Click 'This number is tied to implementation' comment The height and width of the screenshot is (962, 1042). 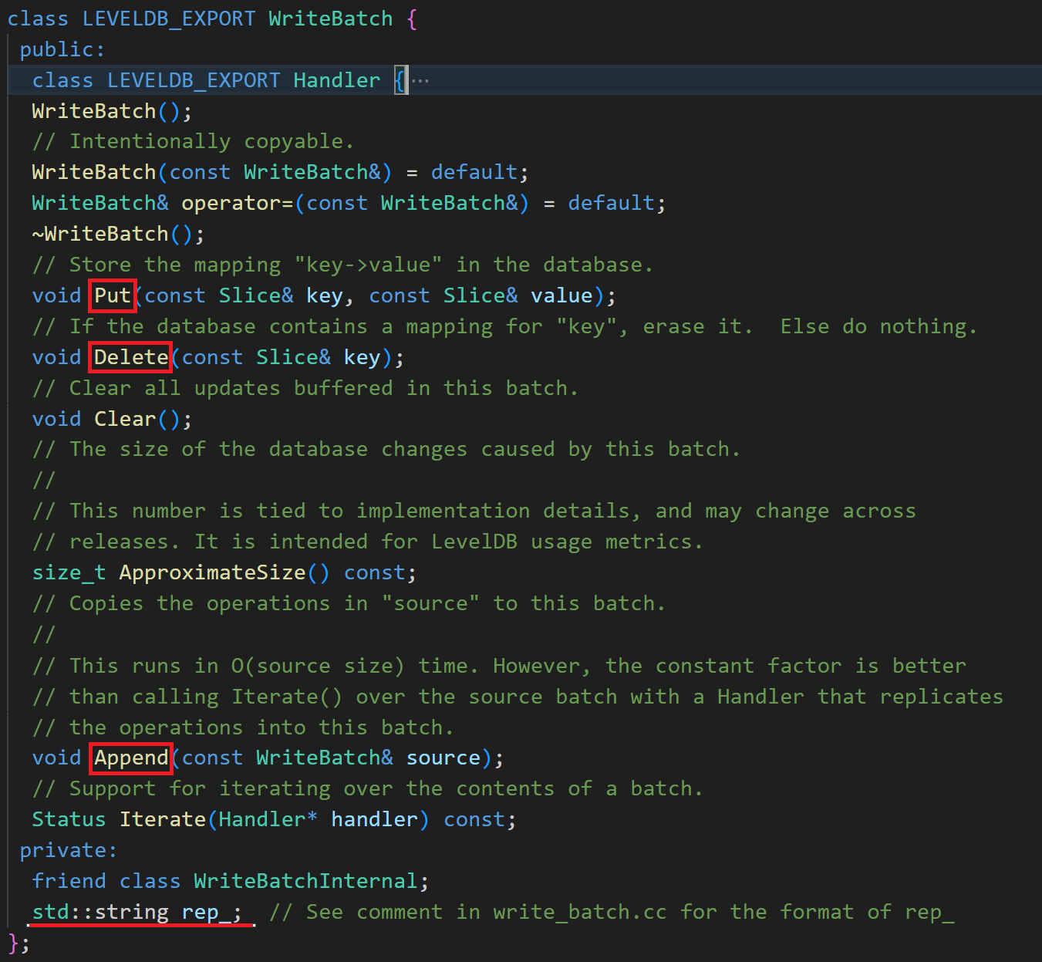474,511
